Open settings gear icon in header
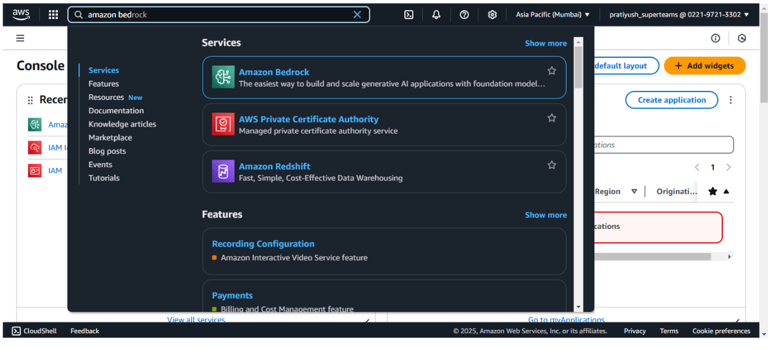768x349 pixels. click(492, 15)
